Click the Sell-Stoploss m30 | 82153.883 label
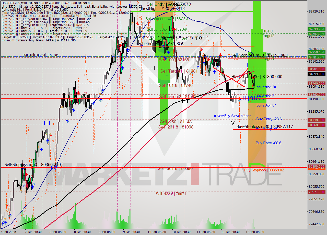The height and width of the screenshot is (235, 327). coord(259,55)
